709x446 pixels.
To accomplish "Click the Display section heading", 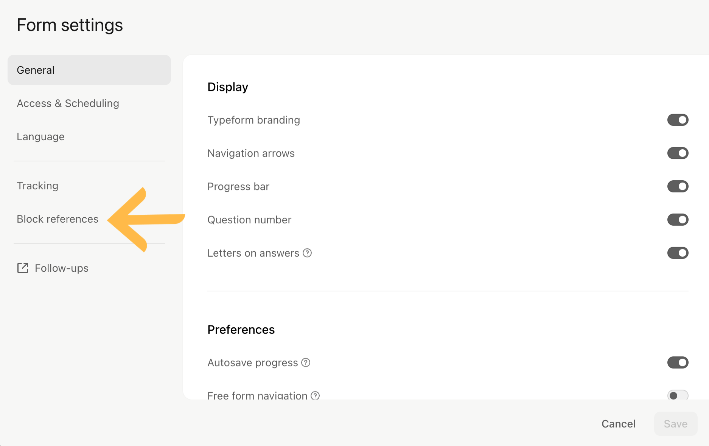I will pos(228,87).
